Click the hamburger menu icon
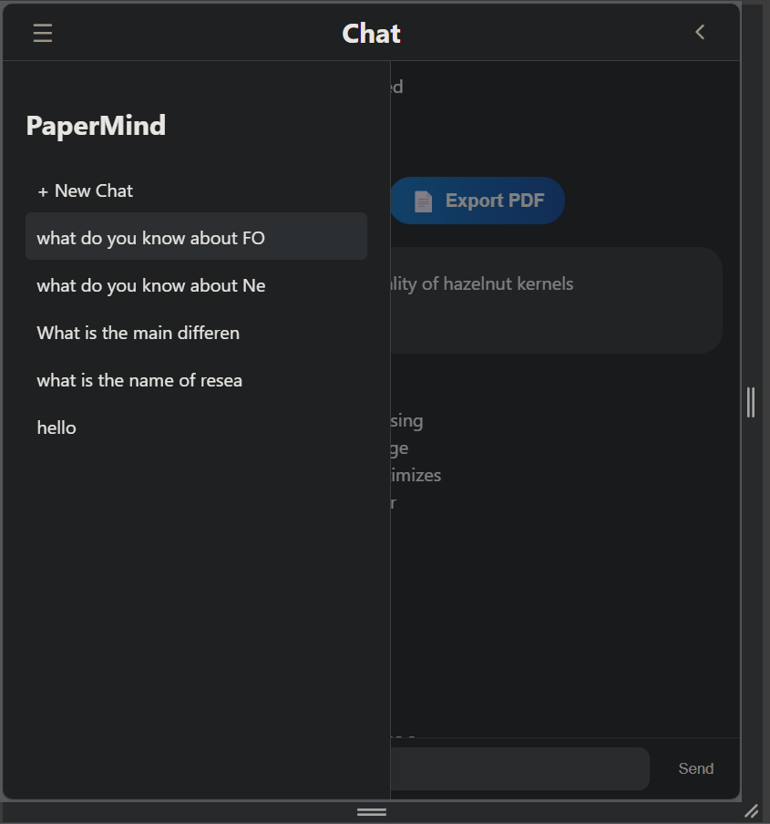The height and width of the screenshot is (824, 770). tap(43, 33)
